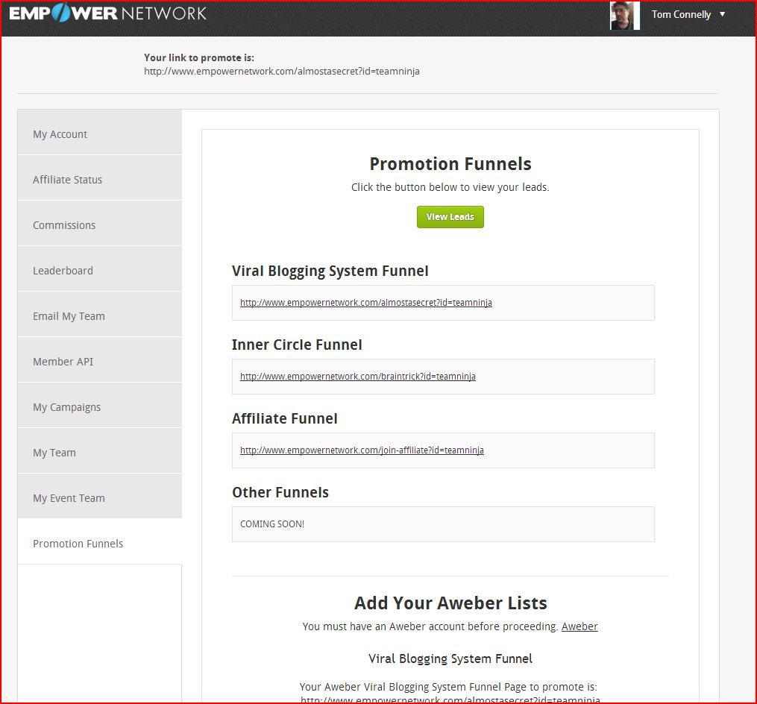The image size is (757, 704).
Task: Go to Affiliate Status section
Action: click(100, 177)
